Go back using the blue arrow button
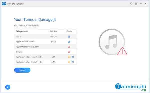Screen dimensions: 150x93 8,87
